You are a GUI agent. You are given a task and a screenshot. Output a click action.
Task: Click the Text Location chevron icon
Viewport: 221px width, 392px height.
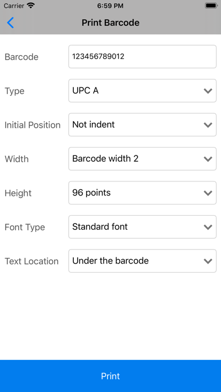point(208,261)
